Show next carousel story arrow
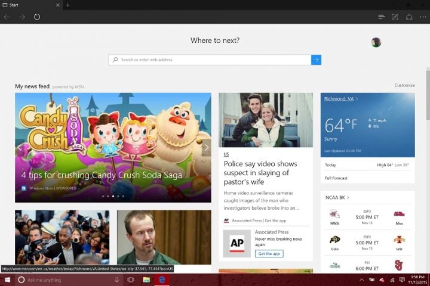Viewport: 430px width, 286px height. pos(206,148)
